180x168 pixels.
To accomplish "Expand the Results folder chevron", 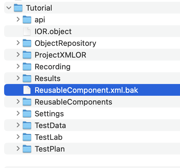I will [18, 78].
